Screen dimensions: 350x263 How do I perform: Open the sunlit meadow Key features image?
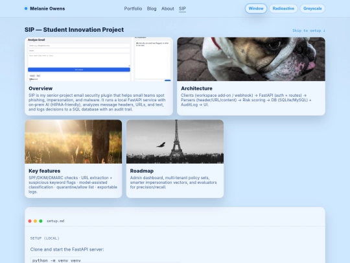click(73, 142)
